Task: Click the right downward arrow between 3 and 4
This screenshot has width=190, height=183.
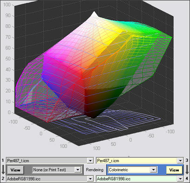Action: click(187, 169)
